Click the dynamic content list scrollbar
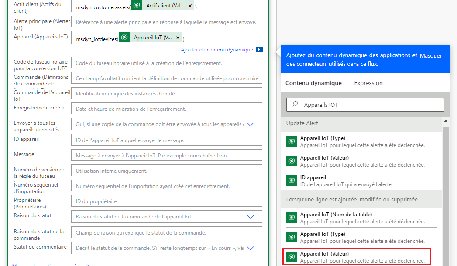 click(x=446, y=195)
